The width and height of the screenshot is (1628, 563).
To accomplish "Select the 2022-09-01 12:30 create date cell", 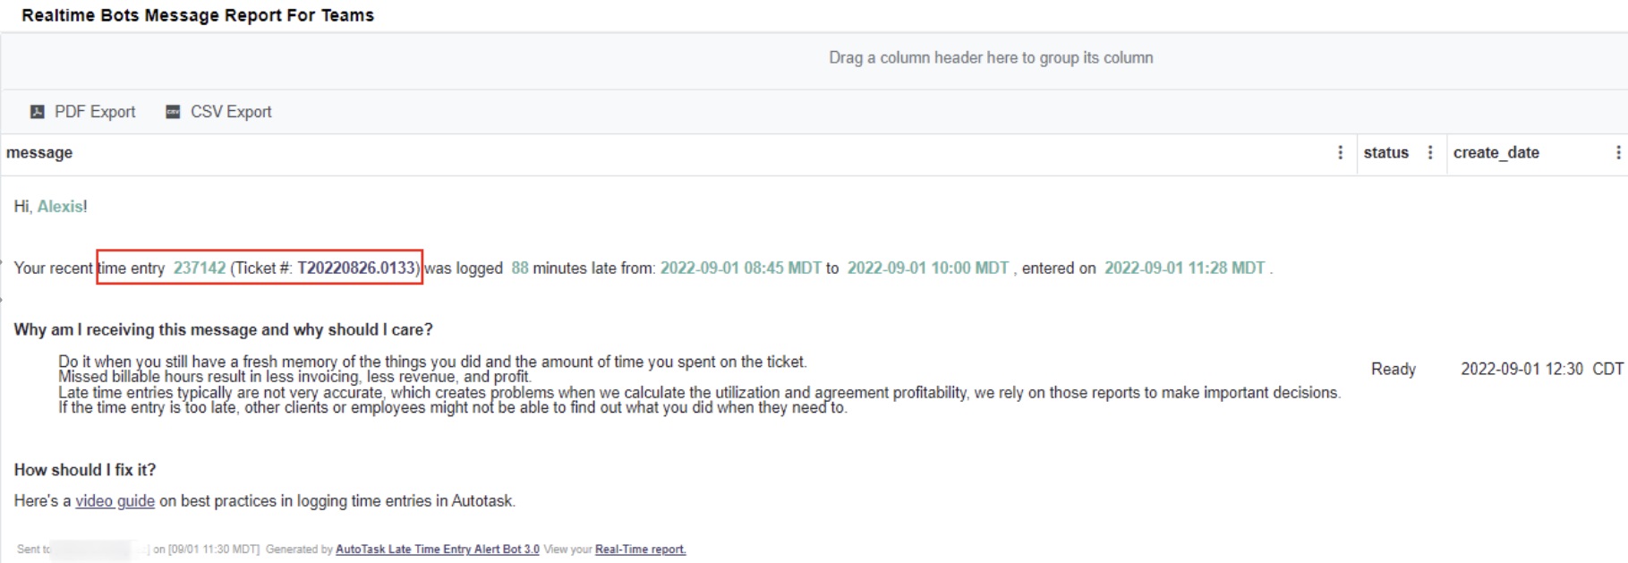I will click(1521, 369).
